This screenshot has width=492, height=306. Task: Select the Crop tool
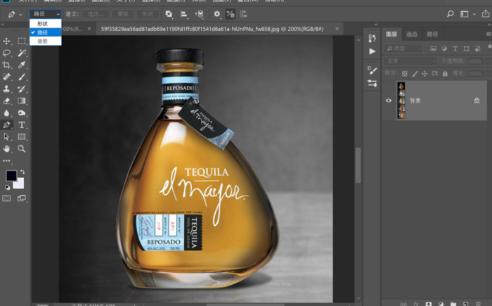tap(6, 65)
